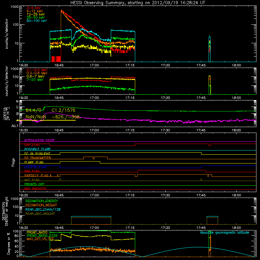Click the 16:45 tick under the GOES15 panel

pos(59,130)
